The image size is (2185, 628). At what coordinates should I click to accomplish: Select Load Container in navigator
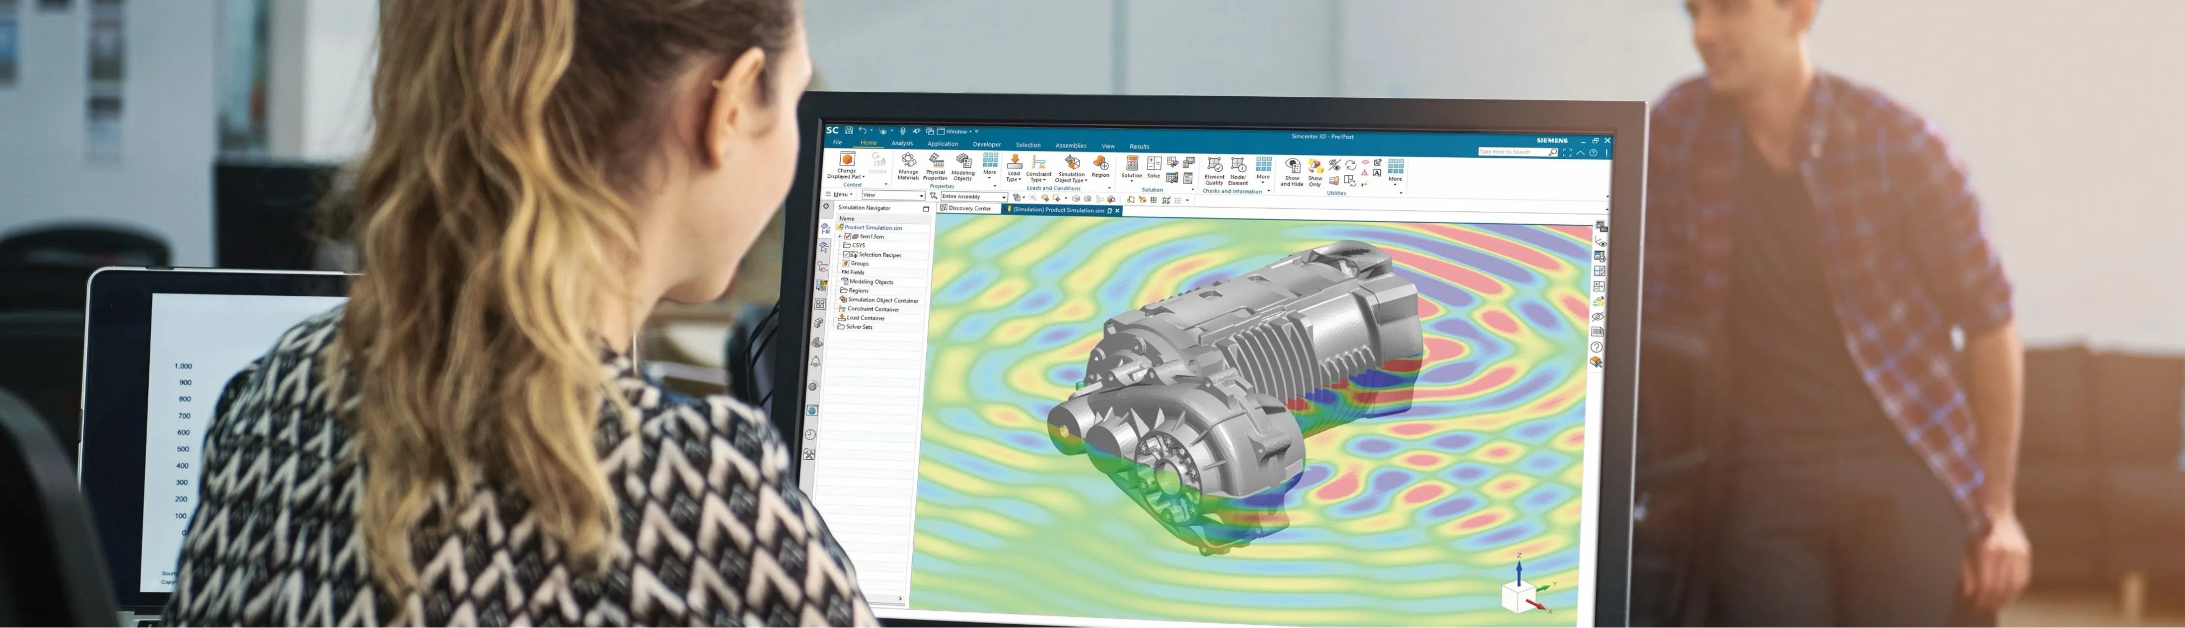tap(865, 318)
